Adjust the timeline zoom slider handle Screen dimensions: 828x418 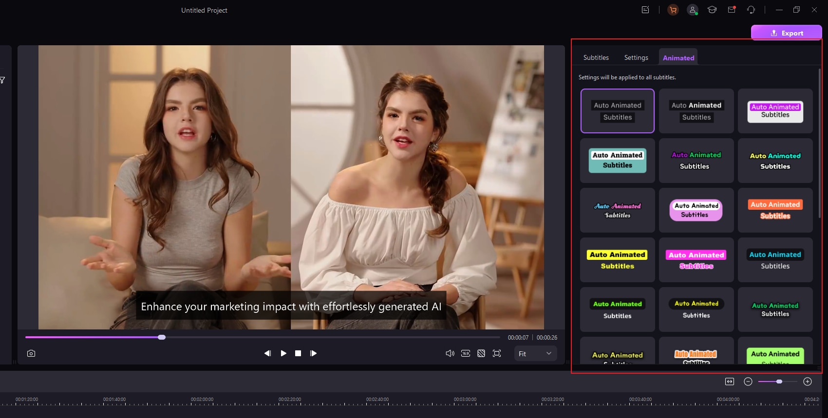[779, 382]
